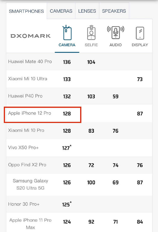The width and height of the screenshot is (158, 232).
Task: Select the Audio microphone icon
Action: [116, 32]
